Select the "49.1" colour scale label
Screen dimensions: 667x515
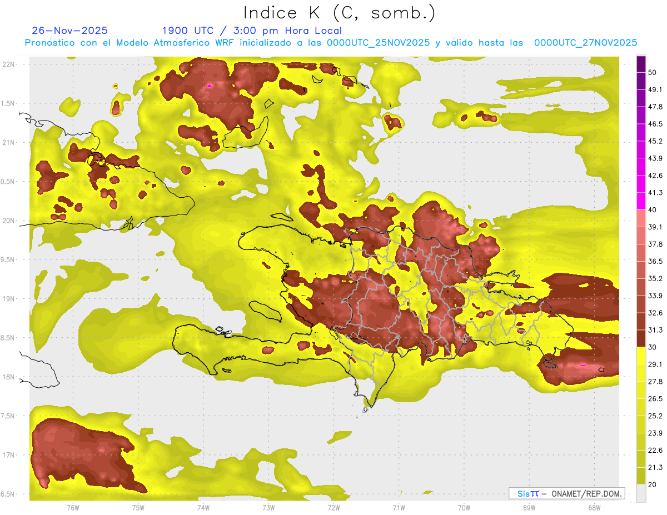click(655, 90)
